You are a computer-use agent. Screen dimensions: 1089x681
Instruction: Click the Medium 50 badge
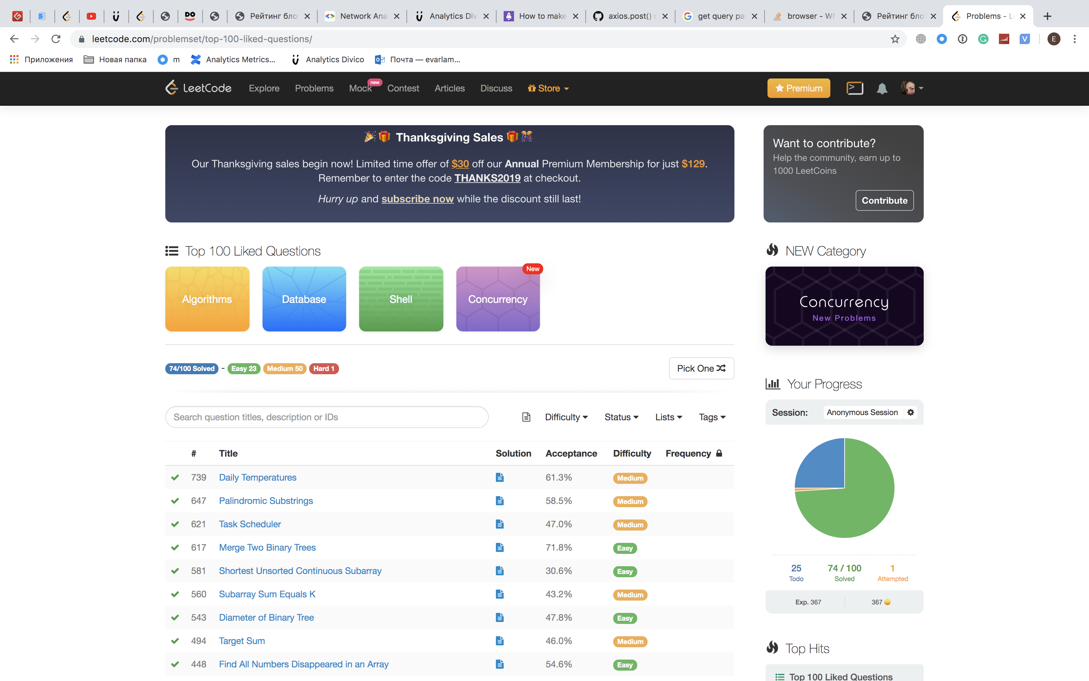click(285, 368)
